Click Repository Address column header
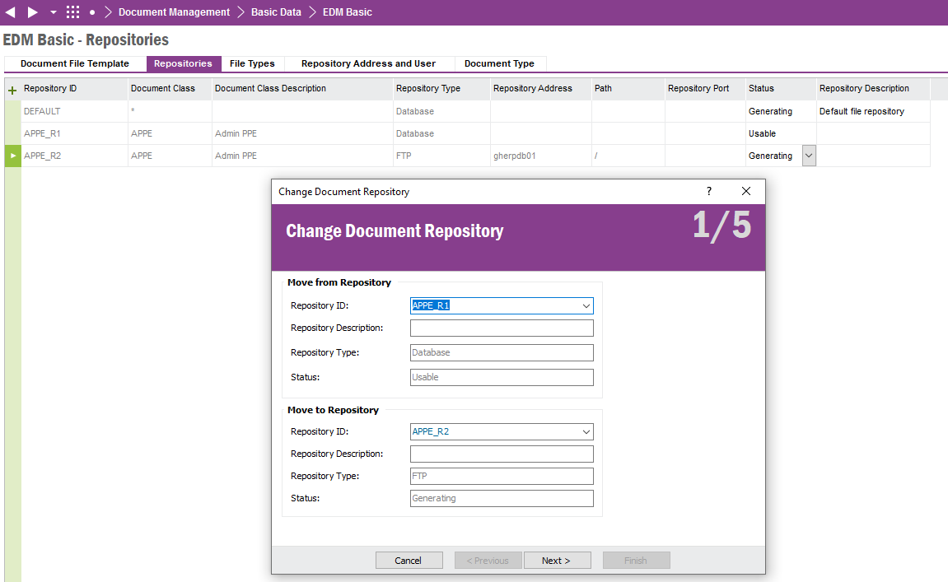Screen dimensions: 948x582 tap(540, 88)
